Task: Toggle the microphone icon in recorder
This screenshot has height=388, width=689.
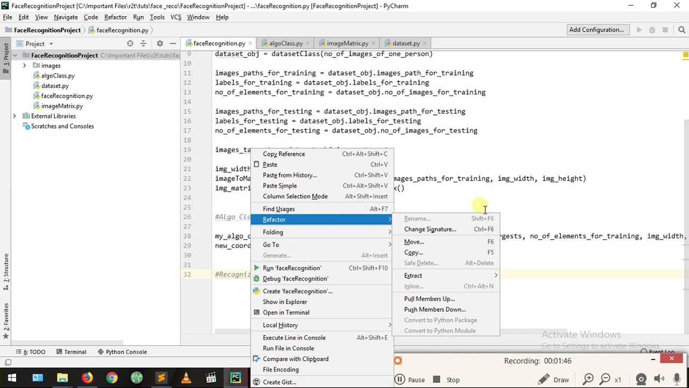Action: (677, 379)
